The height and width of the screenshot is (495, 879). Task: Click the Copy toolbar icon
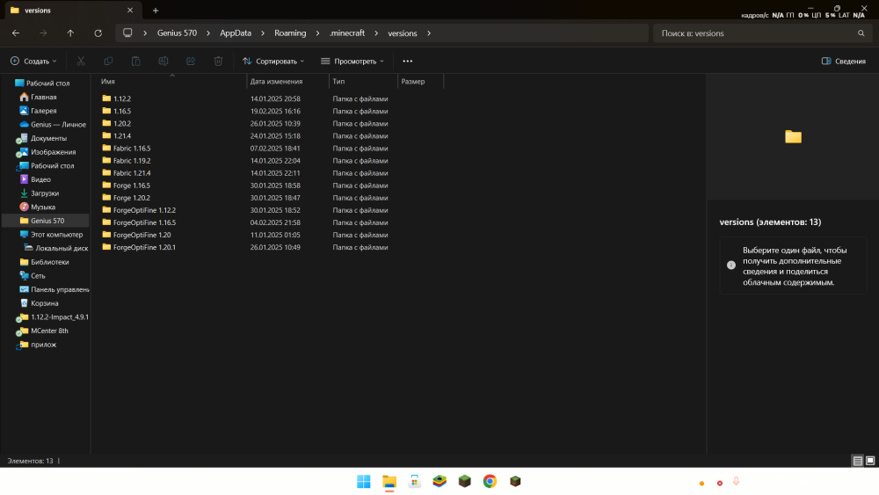tap(108, 61)
